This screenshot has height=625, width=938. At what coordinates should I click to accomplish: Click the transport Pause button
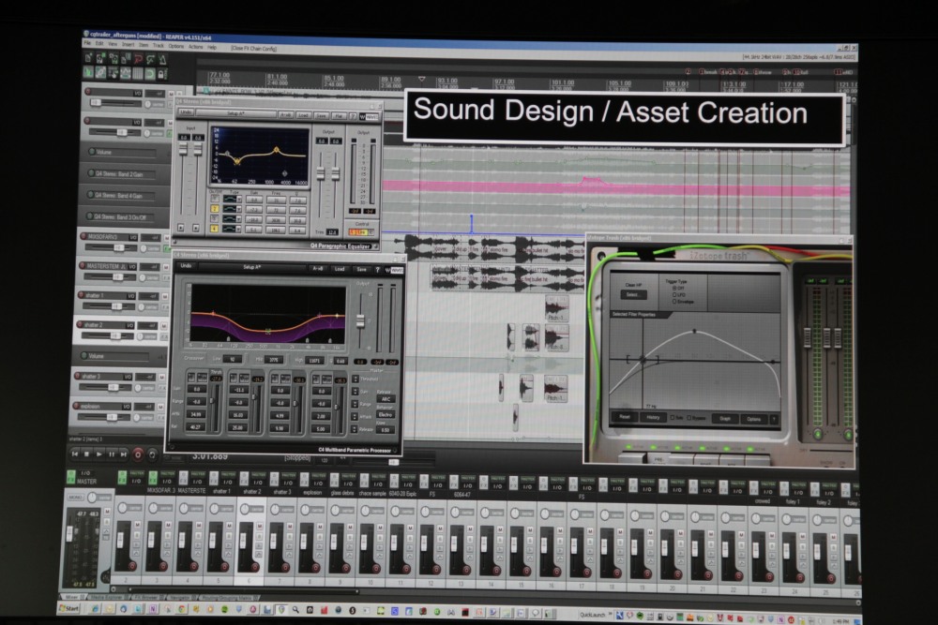[x=112, y=454]
